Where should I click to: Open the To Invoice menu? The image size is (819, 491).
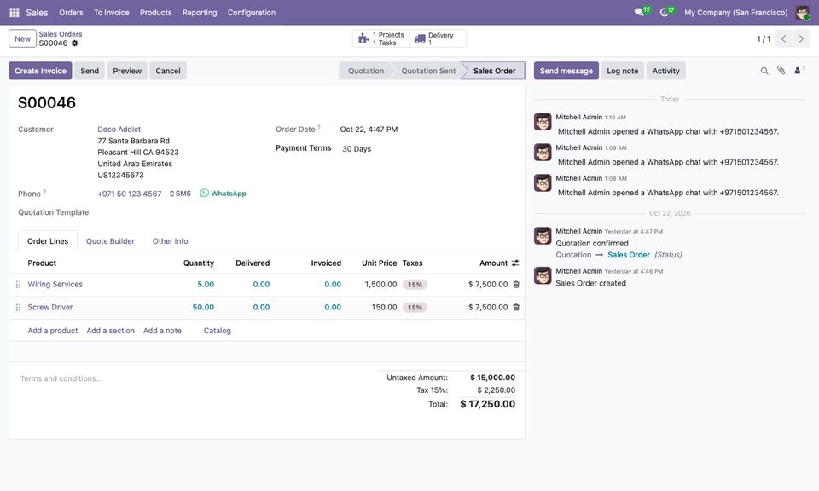point(111,13)
